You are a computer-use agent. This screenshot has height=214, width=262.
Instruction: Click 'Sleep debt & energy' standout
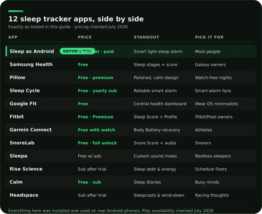[x=155, y=169]
